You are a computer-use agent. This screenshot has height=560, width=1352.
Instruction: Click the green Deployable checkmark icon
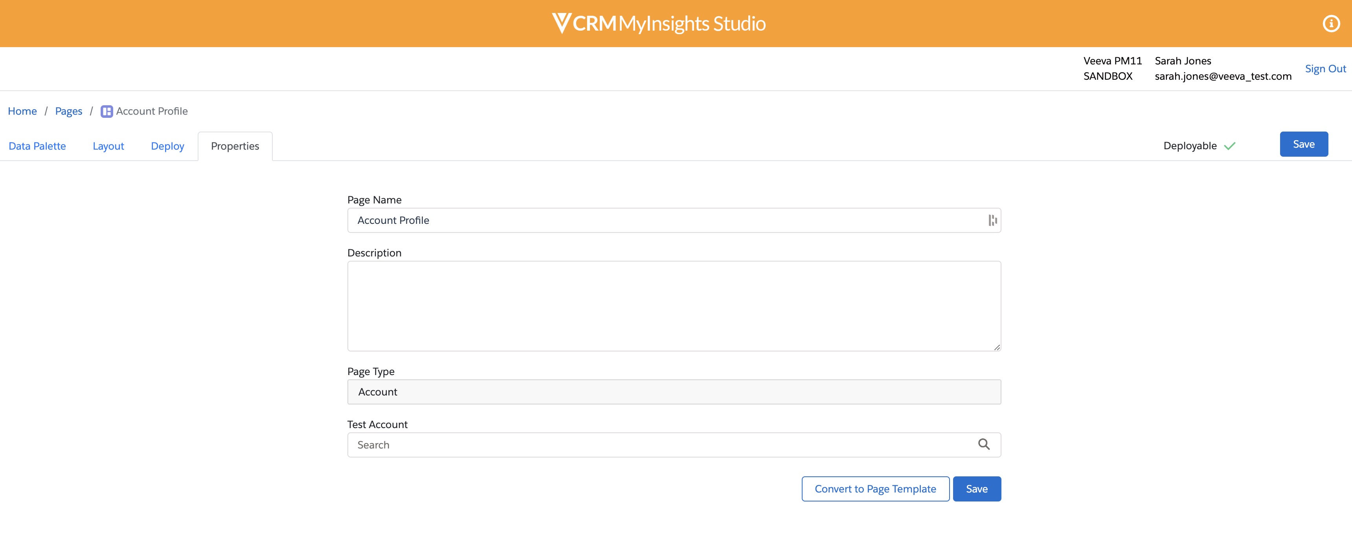click(x=1230, y=146)
